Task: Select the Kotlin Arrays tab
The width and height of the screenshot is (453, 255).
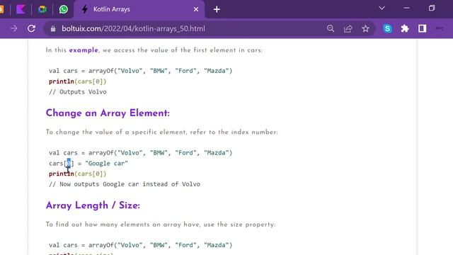Action: click(x=139, y=9)
